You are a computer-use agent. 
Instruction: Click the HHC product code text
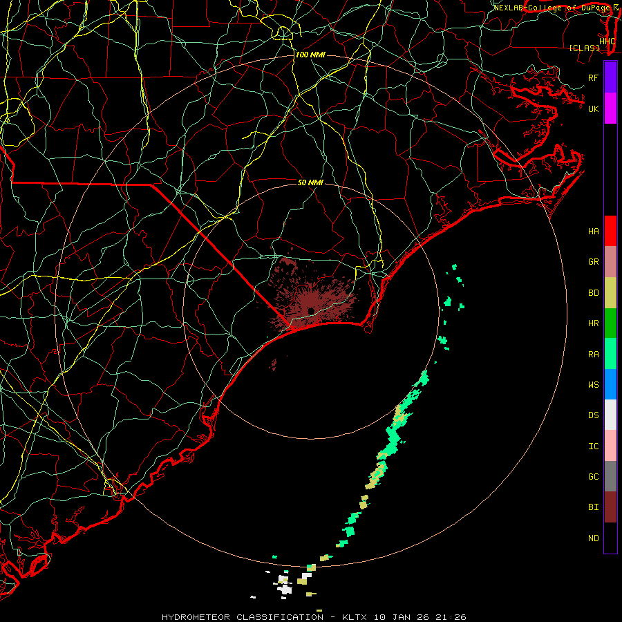607,41
